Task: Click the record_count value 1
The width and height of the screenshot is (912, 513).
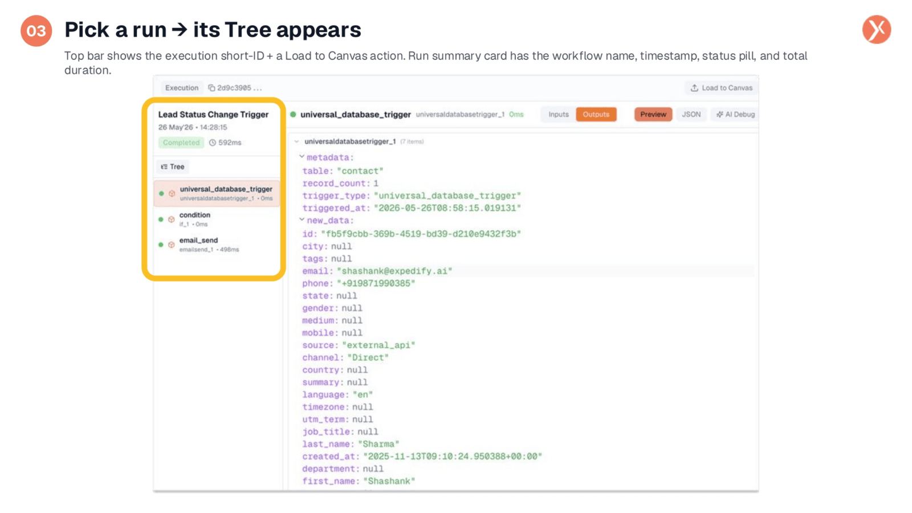Action: pyautogui.click(x=376, y=184)
